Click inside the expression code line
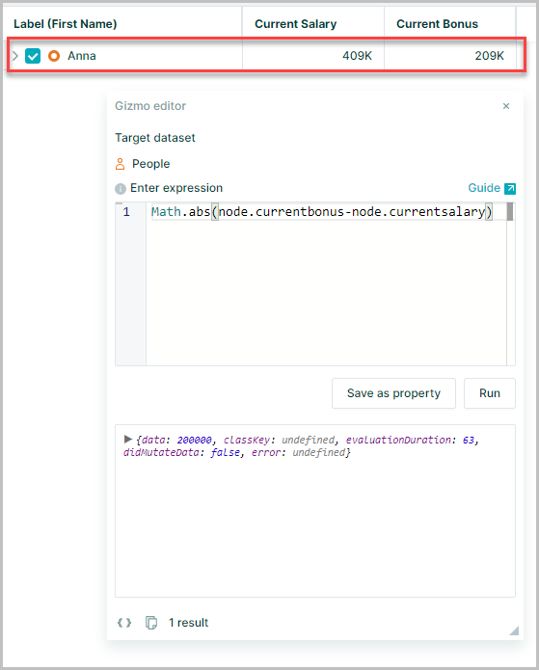The height and width of the screenshot is (670, 539). [x=322, y=212]
